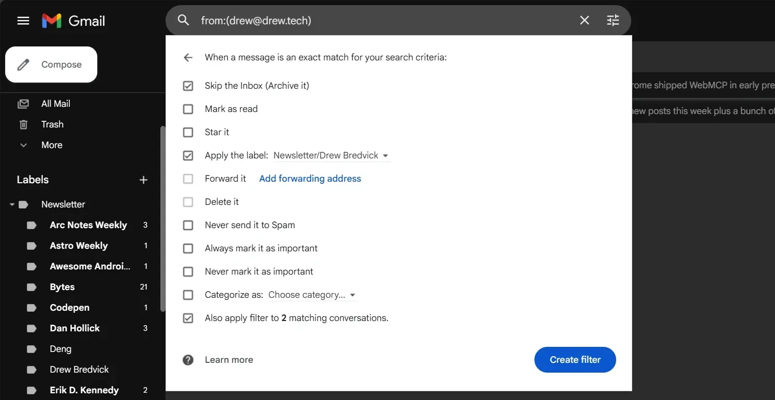The width and height of the screenshot is (775, 400).
Task: Click the Compose button
Action: [x=51, y=65]
